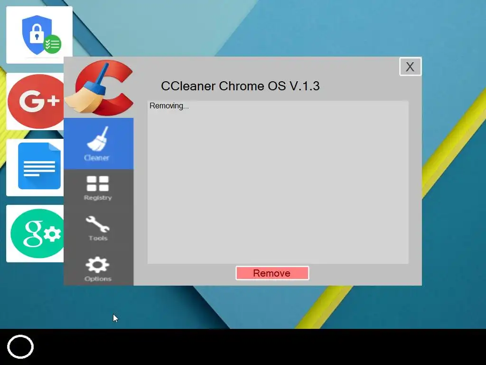Close the CCleaner window with X

[410, 67]
